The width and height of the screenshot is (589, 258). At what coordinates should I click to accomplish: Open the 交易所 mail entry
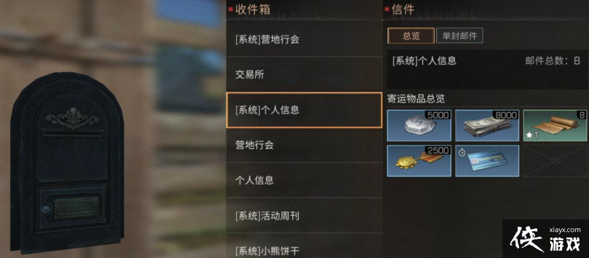[304, 75]
